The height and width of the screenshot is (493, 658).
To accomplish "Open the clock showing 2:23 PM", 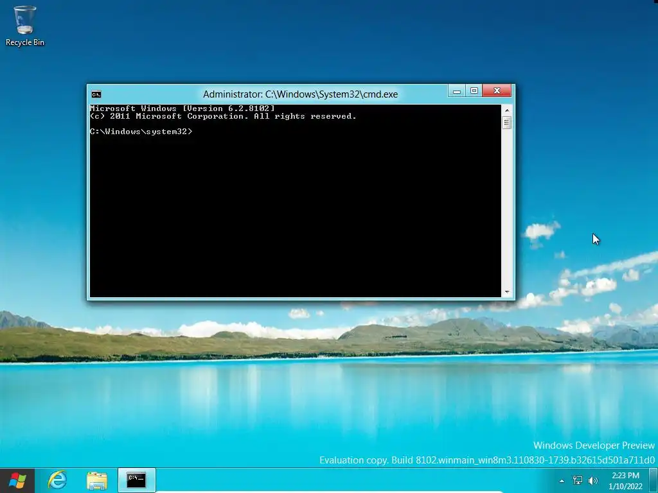I will point(625,480).
